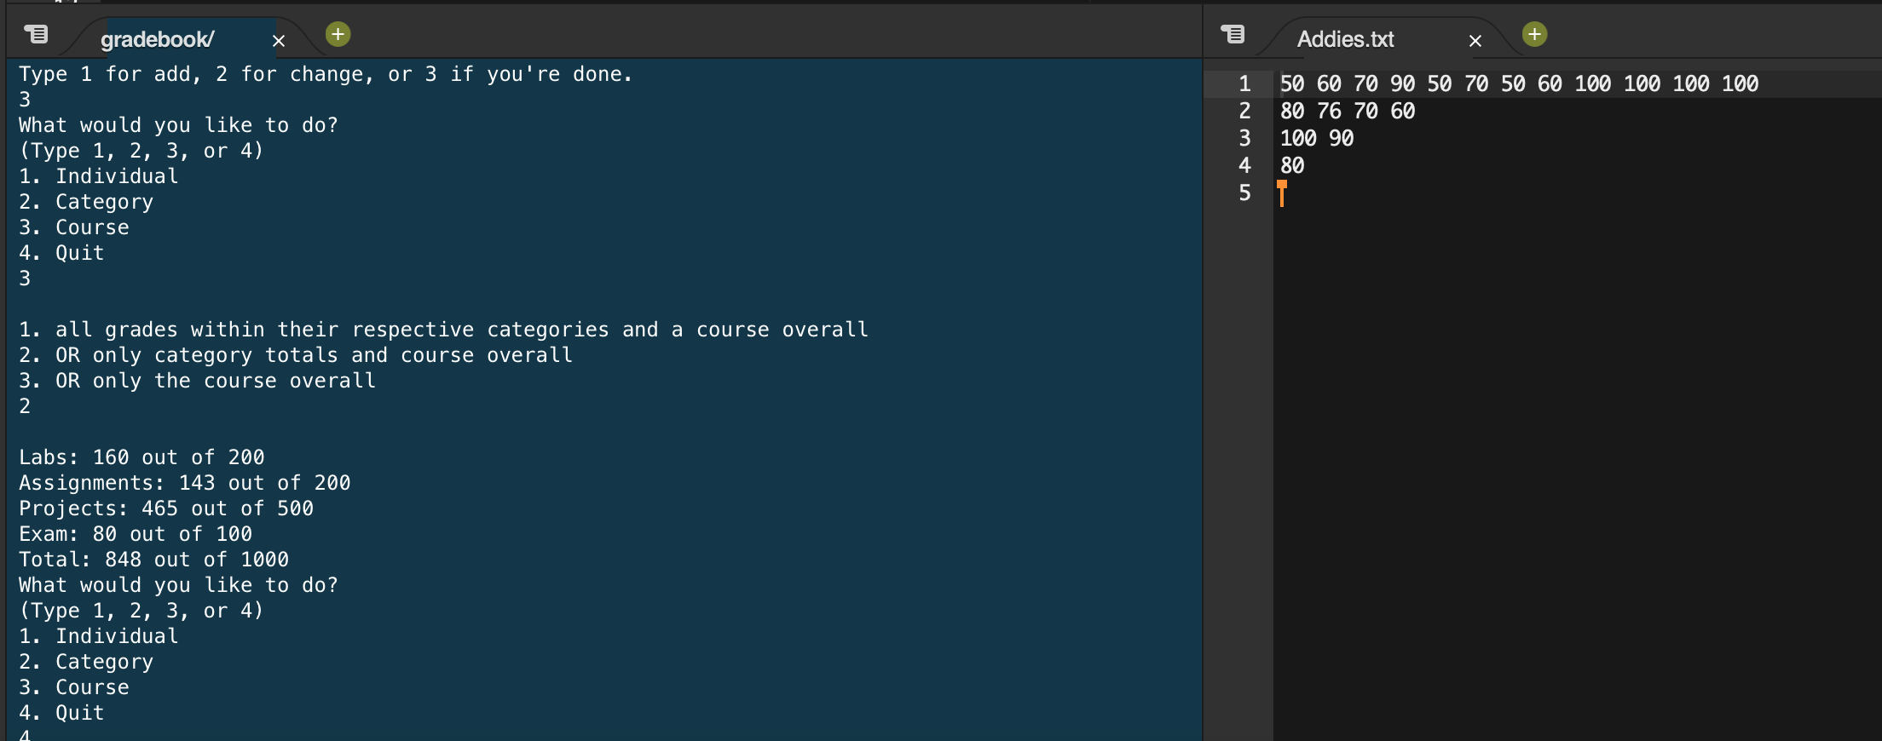
Task: Open the tab list menu in the terminal pane
Action: pos(36,34)
